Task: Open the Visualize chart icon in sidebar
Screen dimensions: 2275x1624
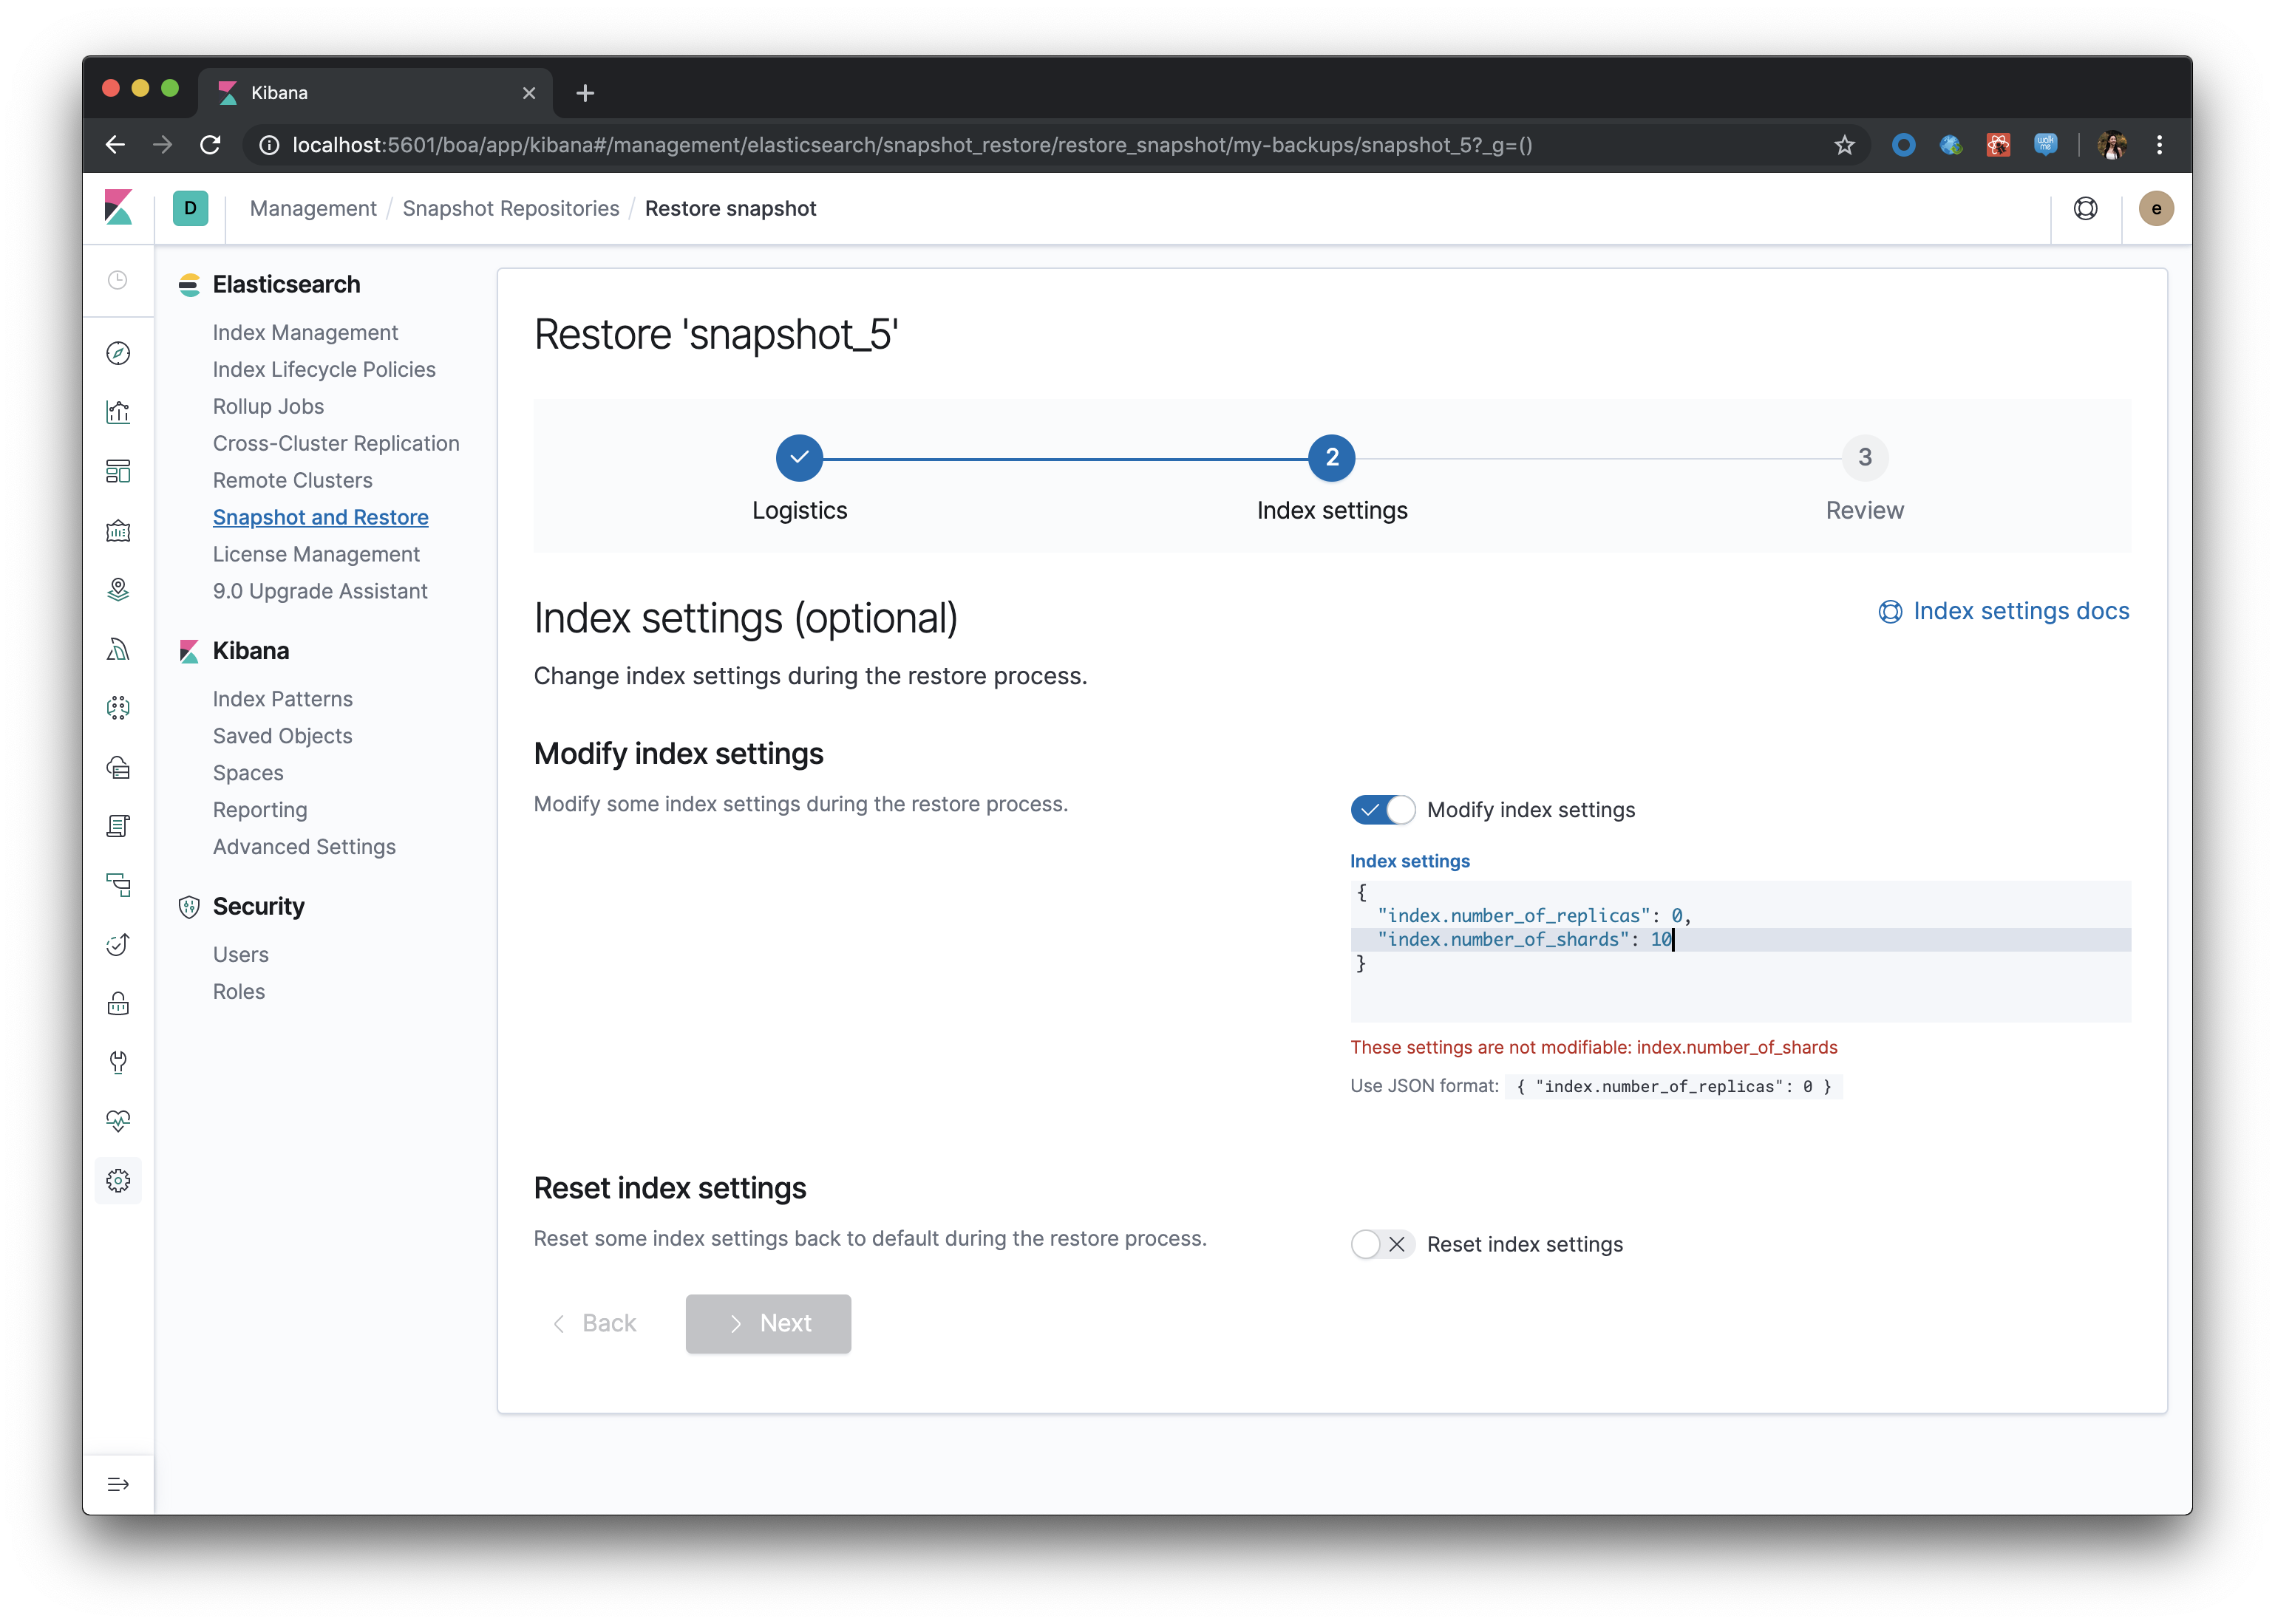Action: (x=118, y=412)
